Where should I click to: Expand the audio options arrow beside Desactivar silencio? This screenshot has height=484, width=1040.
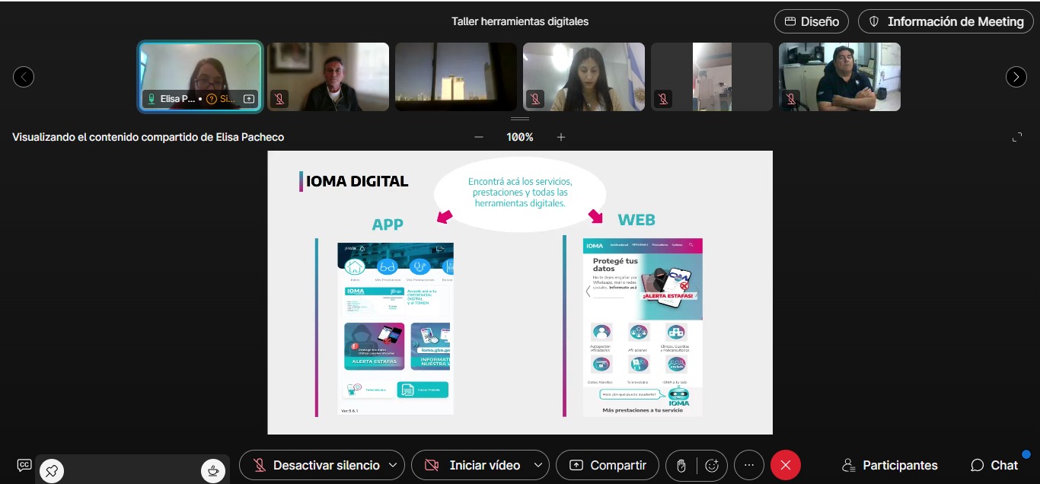[x=393, y=465]
